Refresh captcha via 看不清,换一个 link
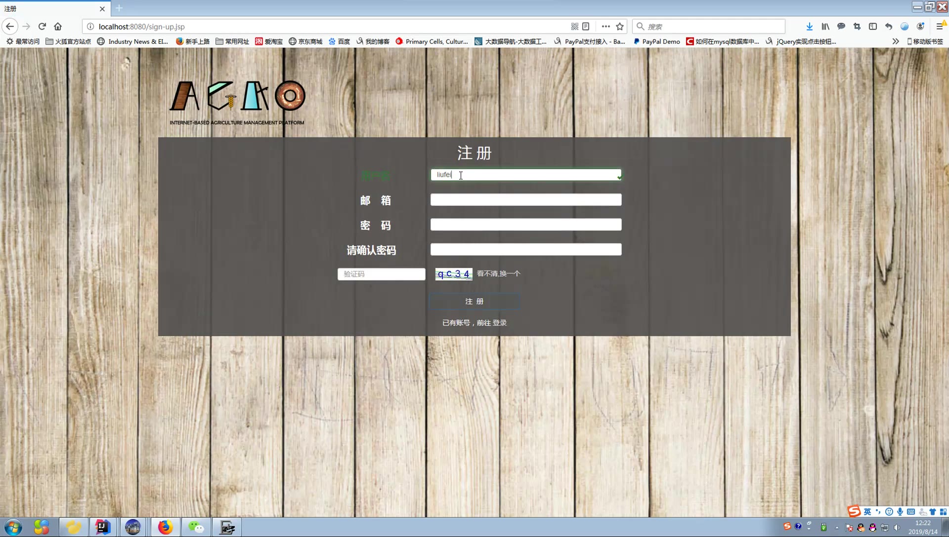 click(498, 273)
